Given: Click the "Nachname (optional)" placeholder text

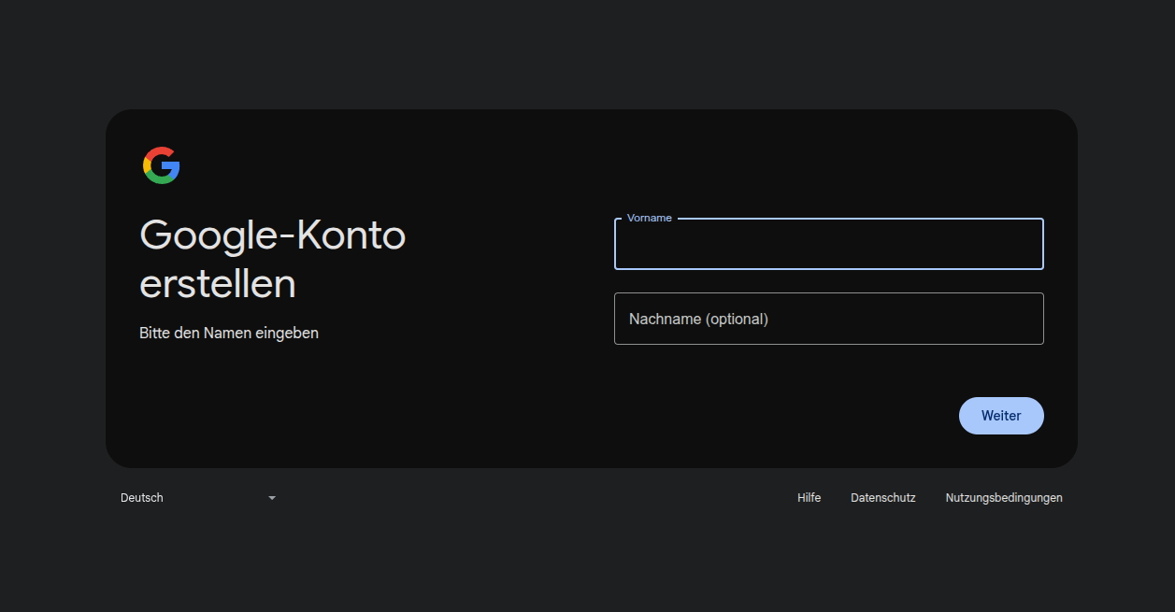Looking at the screenshot, I should pos(698,319).
